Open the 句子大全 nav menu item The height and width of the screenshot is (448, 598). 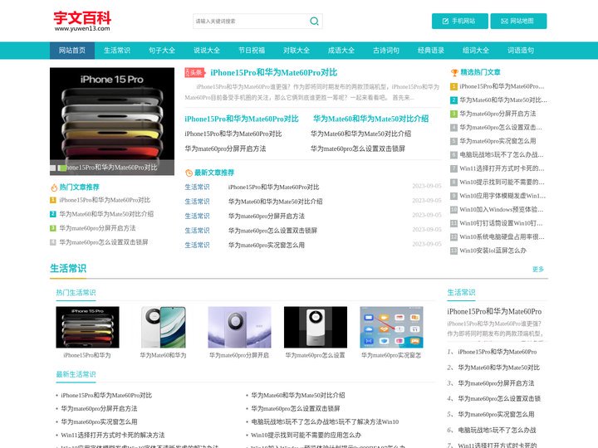(162, 51)
